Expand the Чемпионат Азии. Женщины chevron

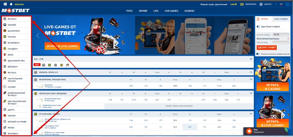tap(251, 93)
